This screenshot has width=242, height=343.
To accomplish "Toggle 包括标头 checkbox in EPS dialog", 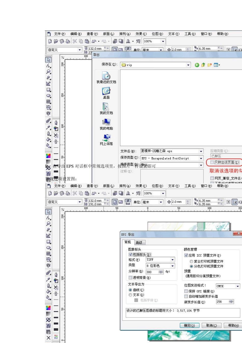I will 130,254.
